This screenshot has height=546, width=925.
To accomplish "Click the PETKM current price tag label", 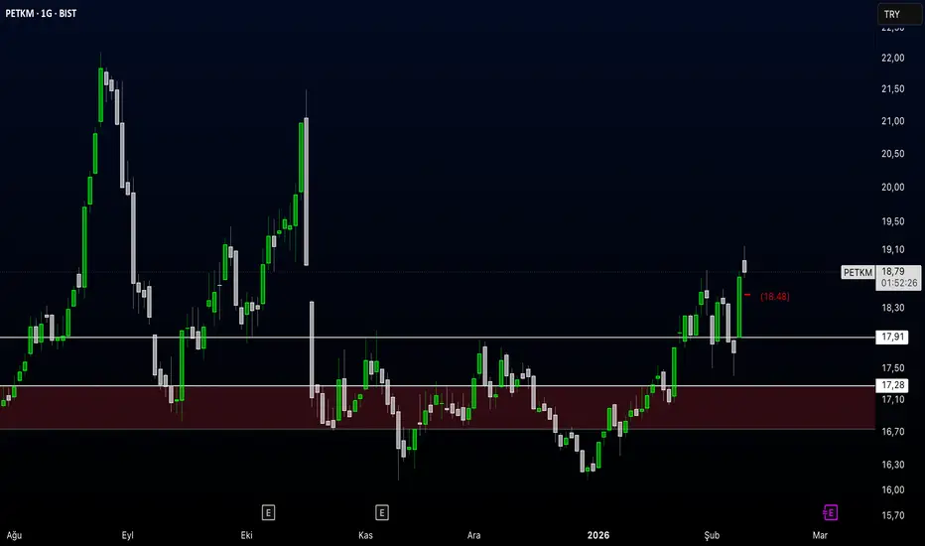I will click(x=858, y=272).
